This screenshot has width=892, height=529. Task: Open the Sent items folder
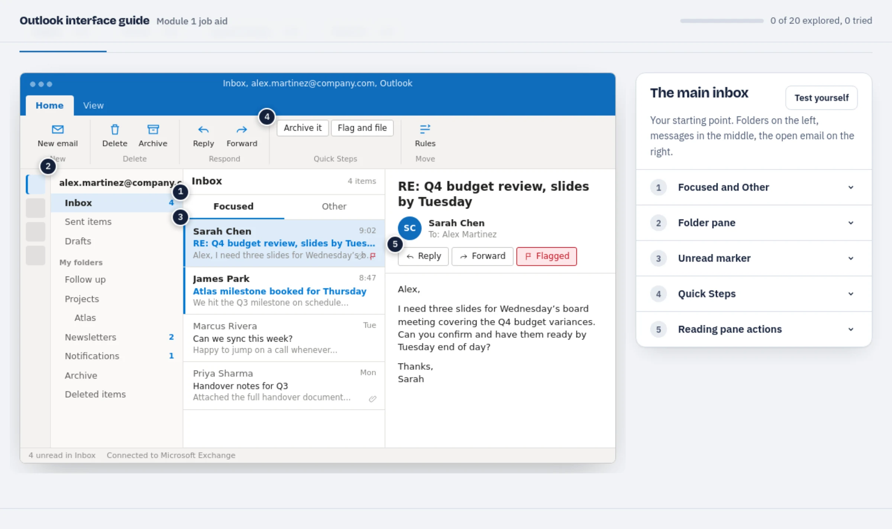pyautogui.click(x=116, y=222)
